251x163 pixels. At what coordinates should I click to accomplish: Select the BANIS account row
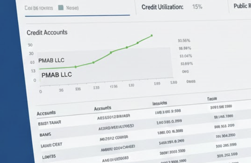click(45, 135)
